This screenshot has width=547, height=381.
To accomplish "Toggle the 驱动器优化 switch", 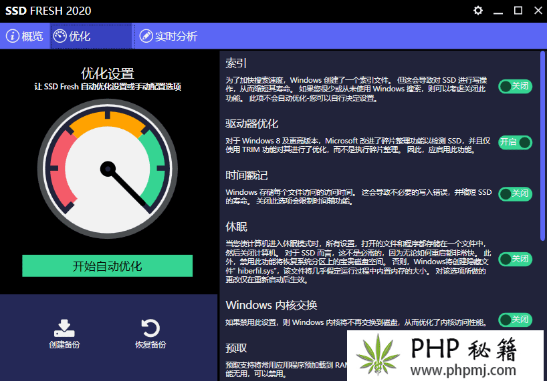I will (516, 142).
